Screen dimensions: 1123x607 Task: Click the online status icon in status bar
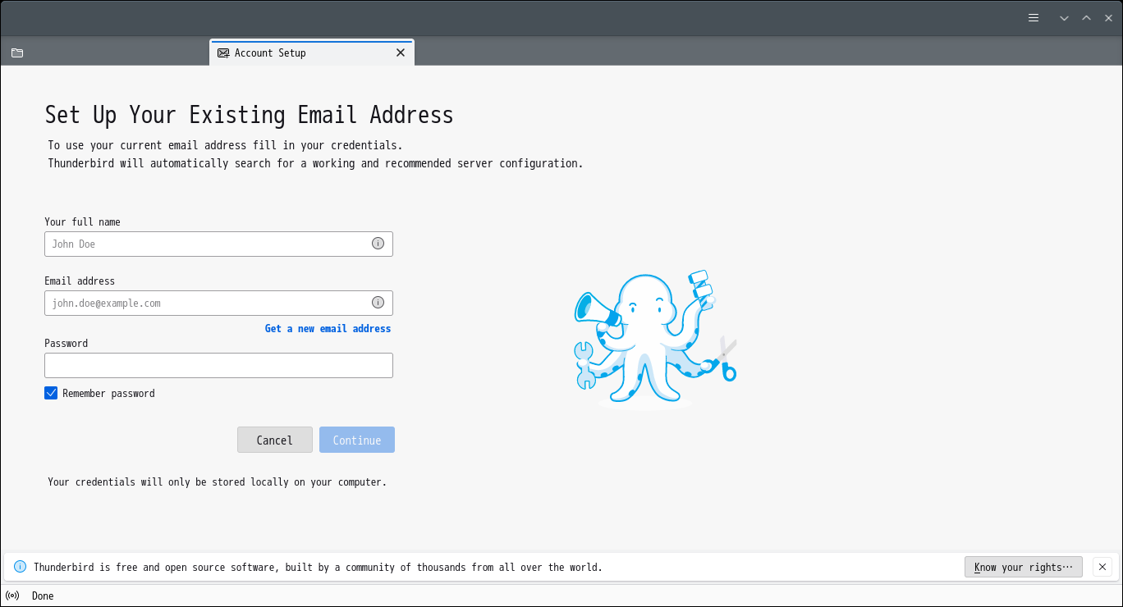coord(12,596)
